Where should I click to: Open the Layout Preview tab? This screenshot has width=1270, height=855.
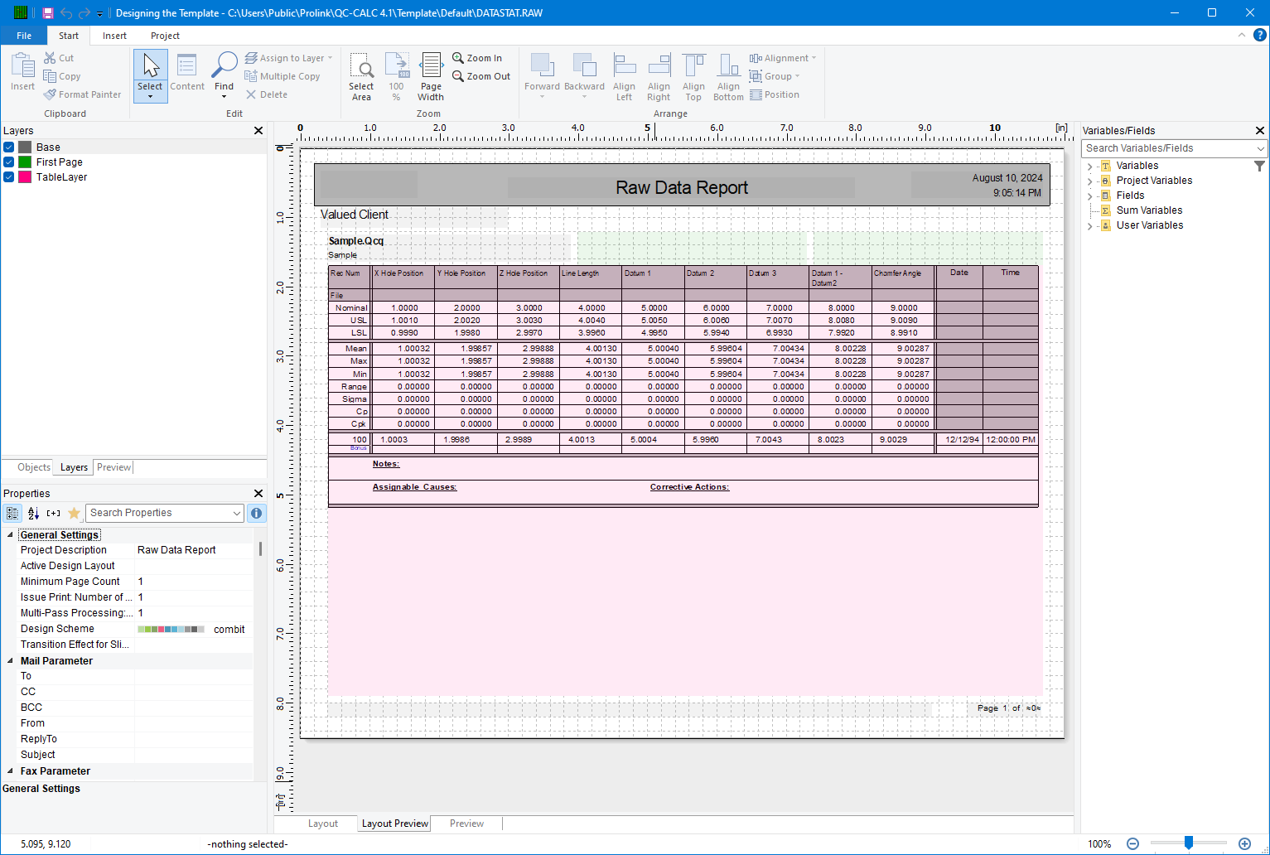[394, 823]
